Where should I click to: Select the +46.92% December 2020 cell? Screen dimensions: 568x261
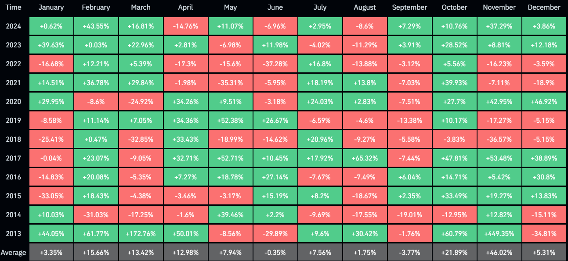pyautogui.click(x=544, y=102)
